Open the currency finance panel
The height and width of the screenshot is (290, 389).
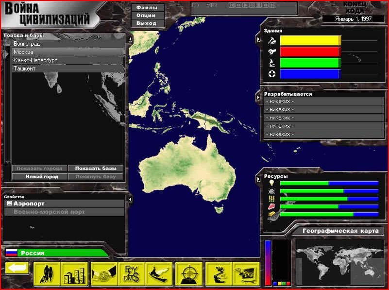pos(132,273)
